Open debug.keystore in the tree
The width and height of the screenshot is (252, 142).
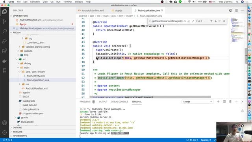[31, 109]
